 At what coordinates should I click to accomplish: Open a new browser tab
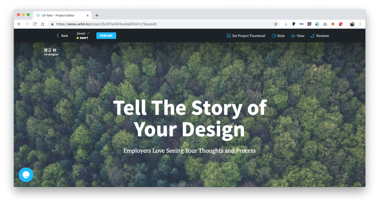pyautogui.click(x=97, y=15)
